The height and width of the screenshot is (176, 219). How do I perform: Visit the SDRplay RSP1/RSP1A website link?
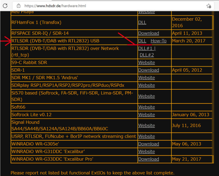point(146,85)
